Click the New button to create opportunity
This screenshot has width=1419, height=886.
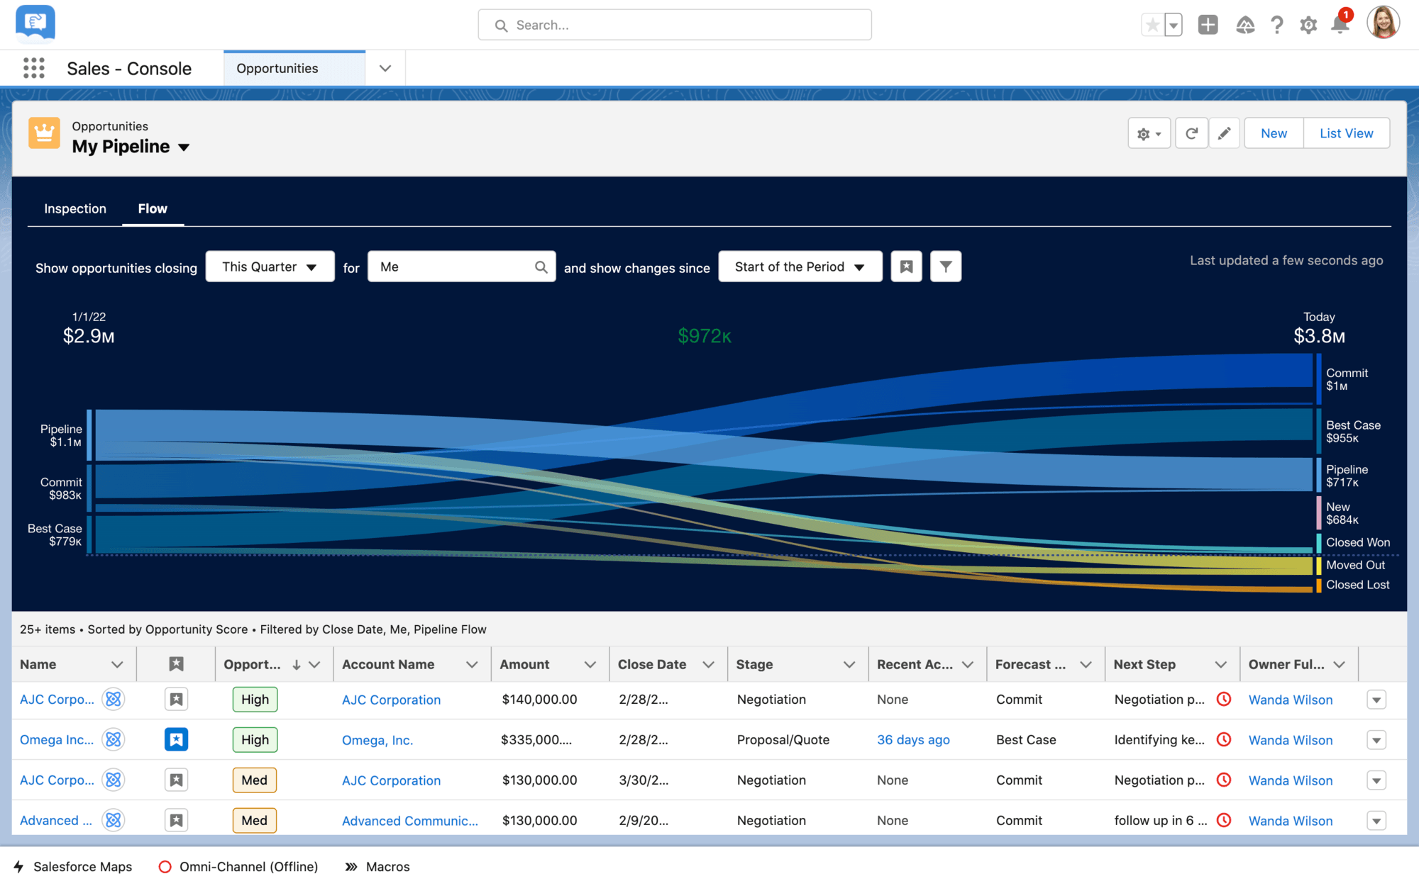1274,132
